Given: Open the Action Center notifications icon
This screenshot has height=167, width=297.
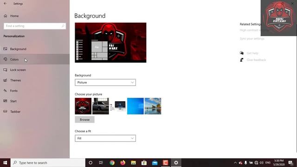Looking at the screenshot, I should point(291,163).
